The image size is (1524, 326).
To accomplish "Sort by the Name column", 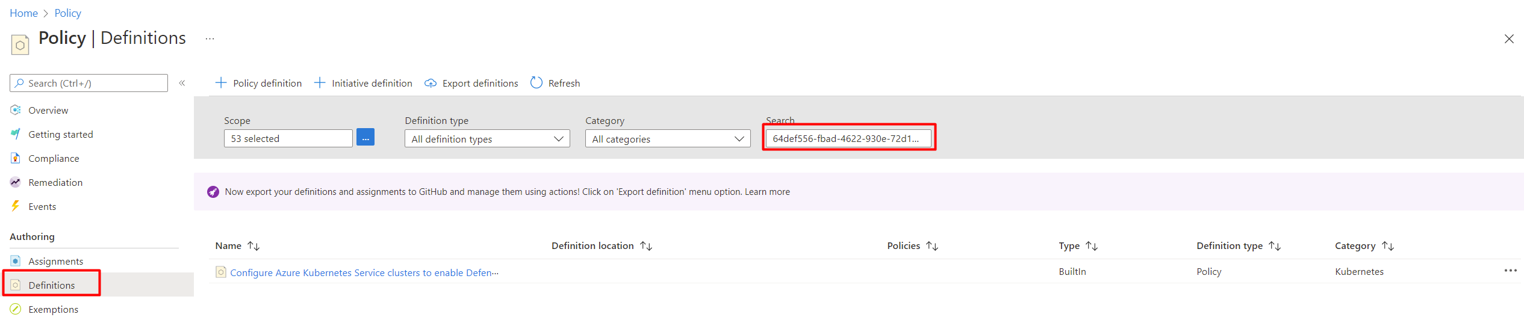I will point(238,246).
